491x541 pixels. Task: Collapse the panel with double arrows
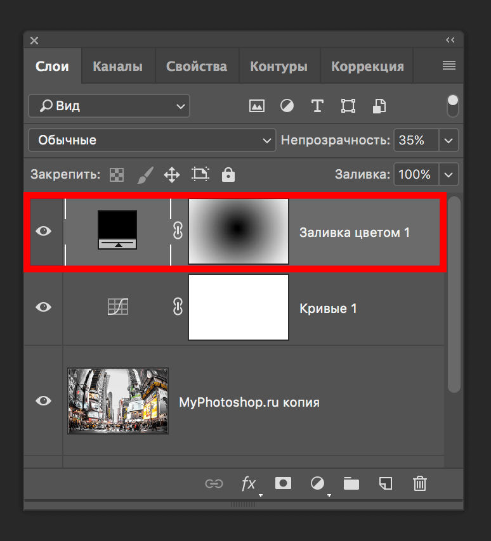450,40
